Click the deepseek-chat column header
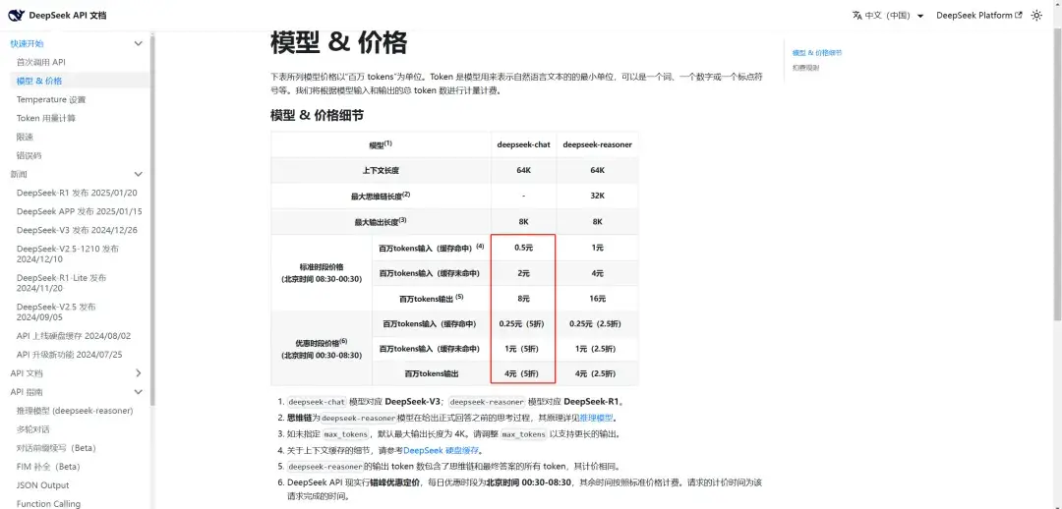 [x=523, y=144]
